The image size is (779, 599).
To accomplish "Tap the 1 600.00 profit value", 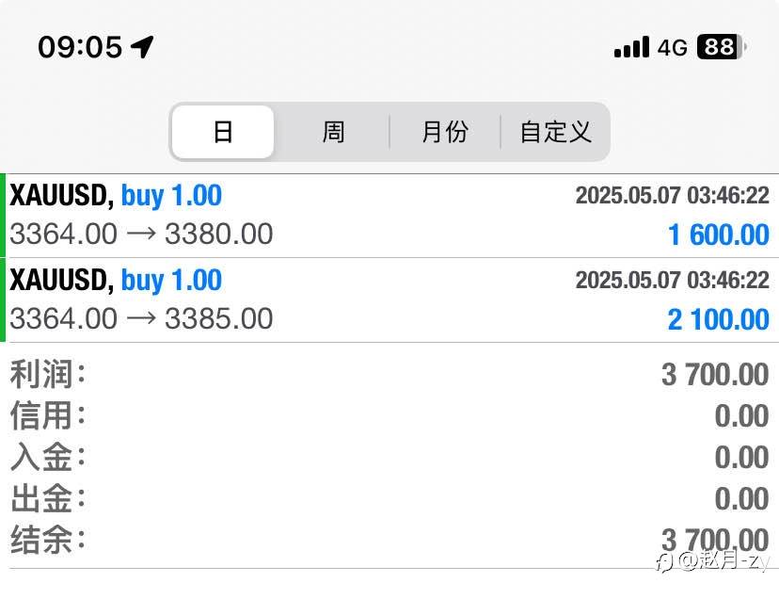I will pyautogui.click(x=719, y=235).
